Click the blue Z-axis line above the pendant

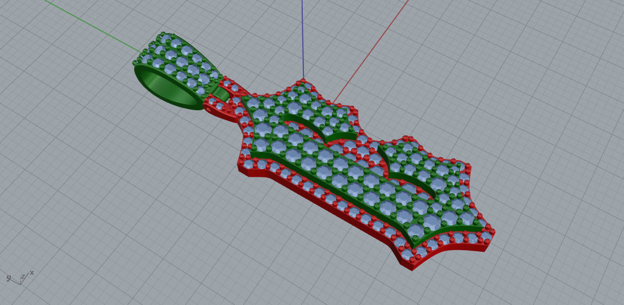(x=302, y=39)
